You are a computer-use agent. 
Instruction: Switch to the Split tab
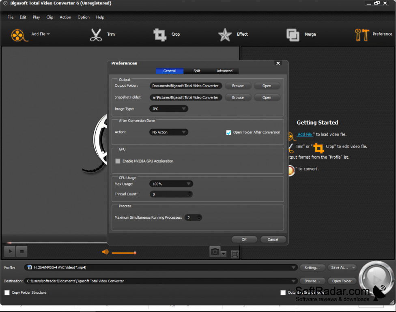tap(197, 71)
